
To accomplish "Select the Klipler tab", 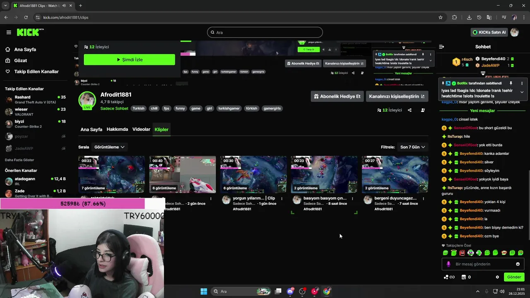I will pyautogui.click(x=161, y=130).
